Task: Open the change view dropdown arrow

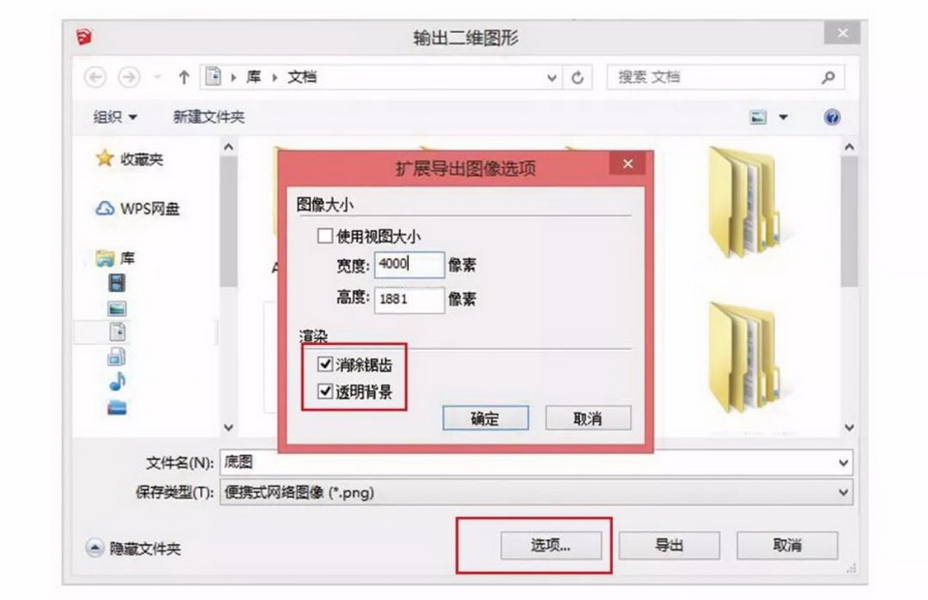Action: (783, 117)
